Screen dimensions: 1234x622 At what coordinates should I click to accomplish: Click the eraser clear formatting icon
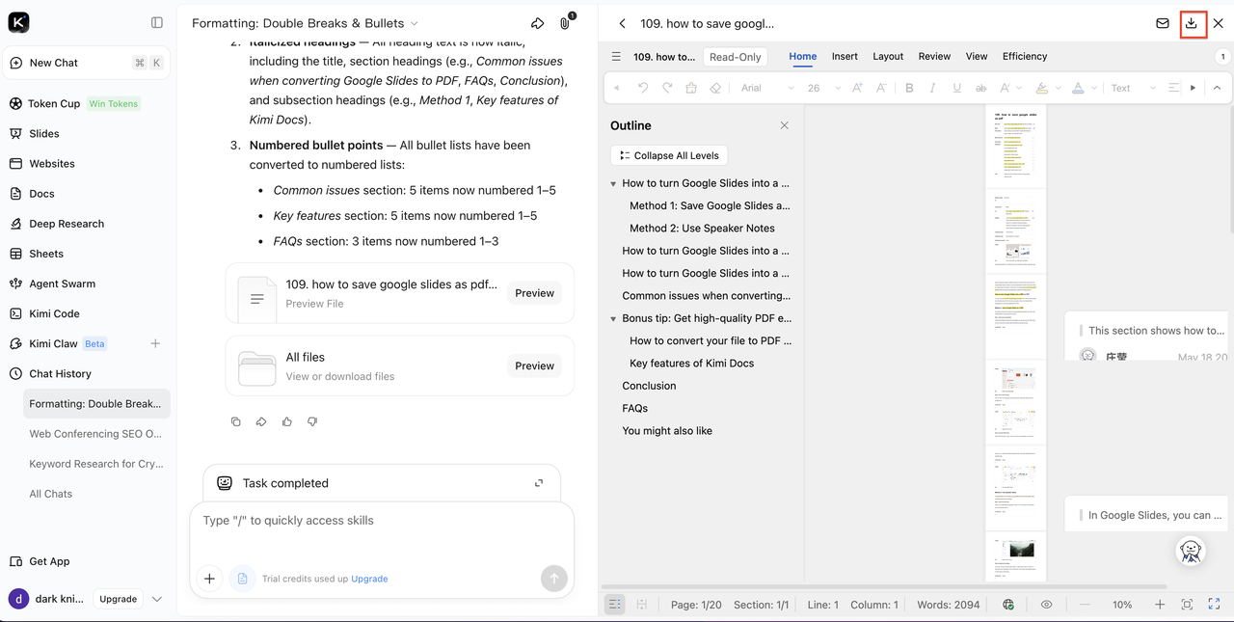coord(715,88)
